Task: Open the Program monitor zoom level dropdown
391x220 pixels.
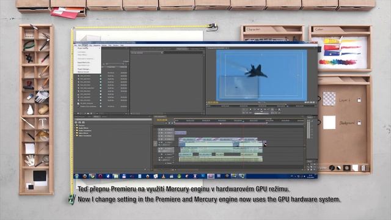Action: pyautogui.click(x=261, y=103)
